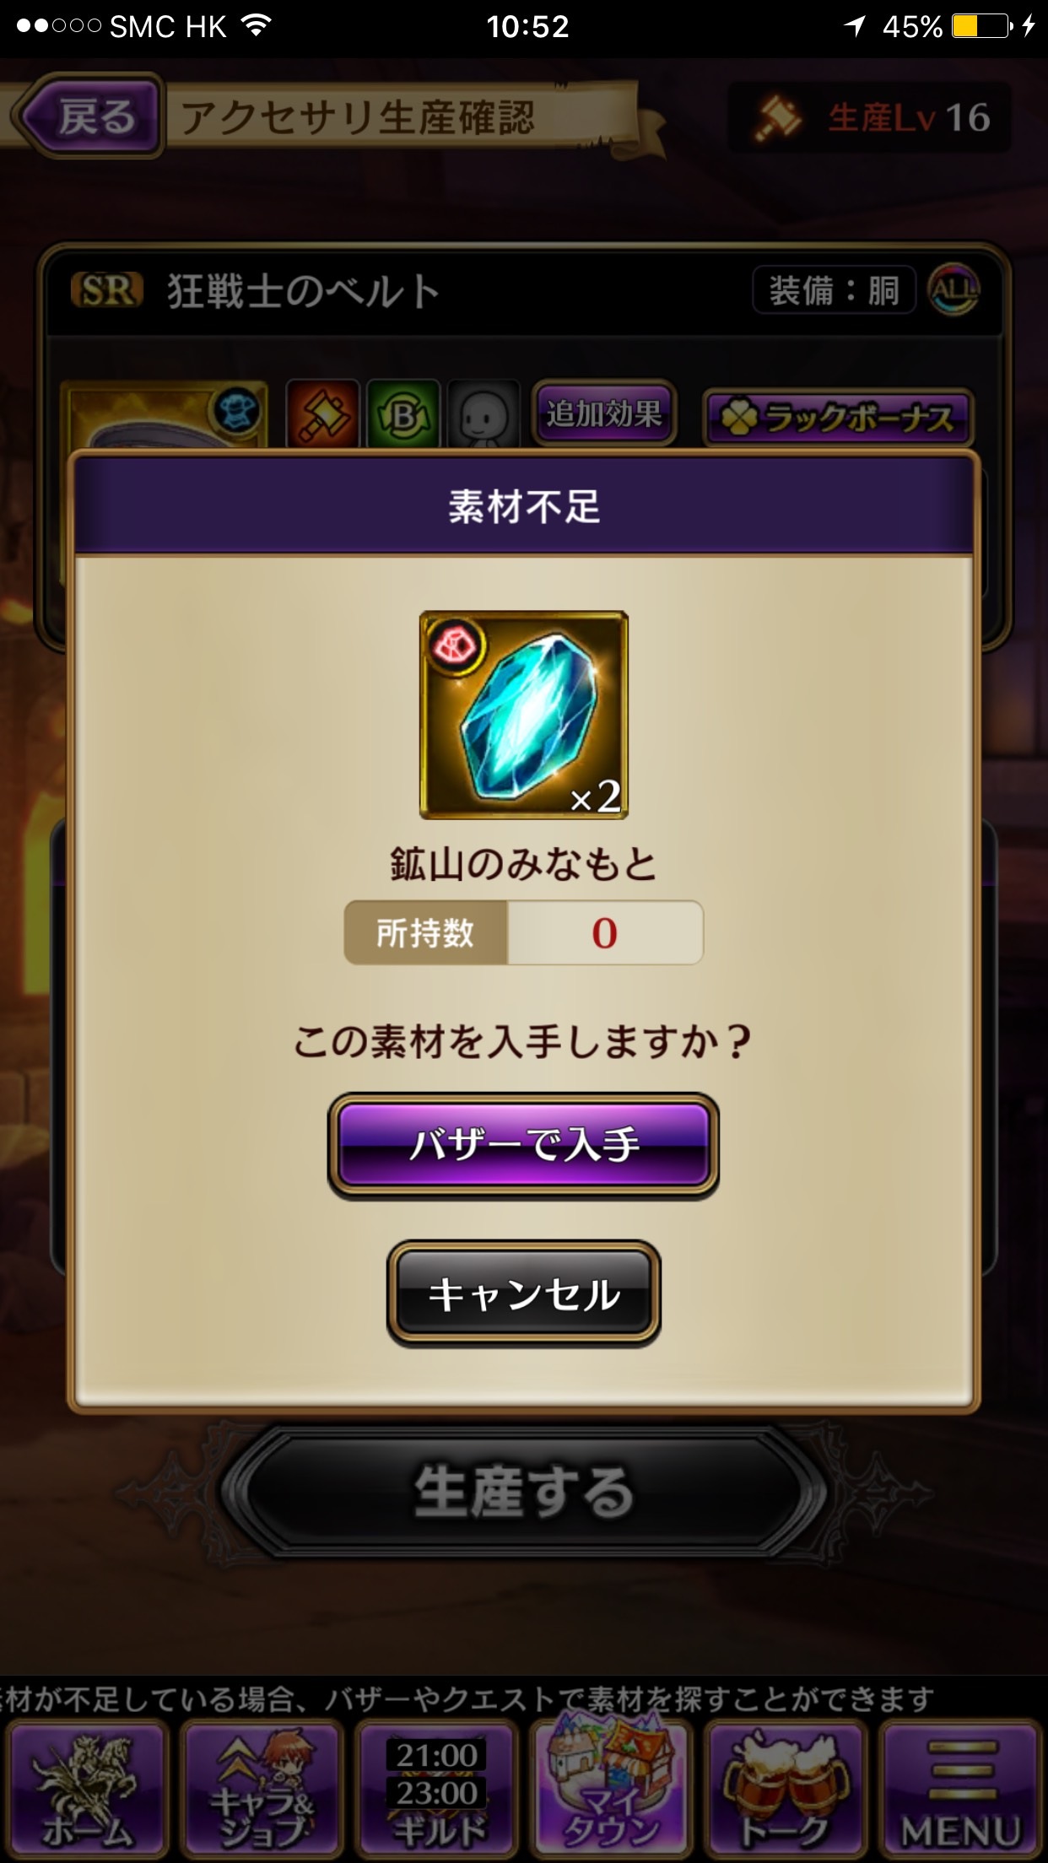The image size is (1048, 1863).
Task: Tap the 装備：胴 equipment slot label
Action: click(x=834, y=290)
